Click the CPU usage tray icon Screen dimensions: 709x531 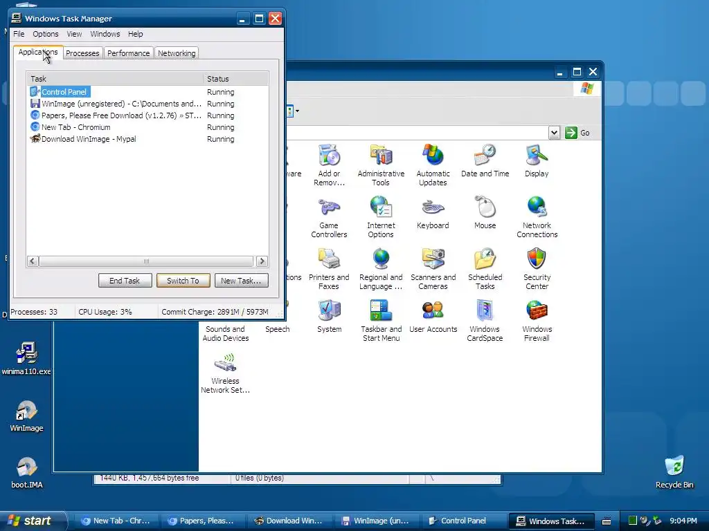633,521
